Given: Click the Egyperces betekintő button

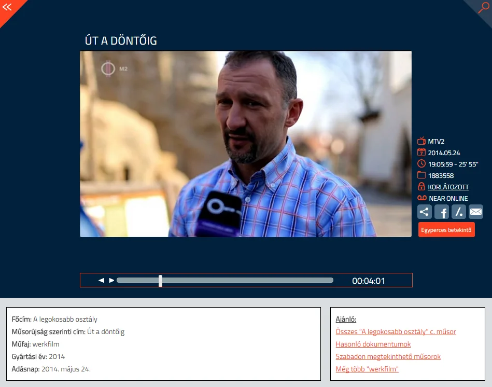Looking at the screenshot, I should (446, 230).
